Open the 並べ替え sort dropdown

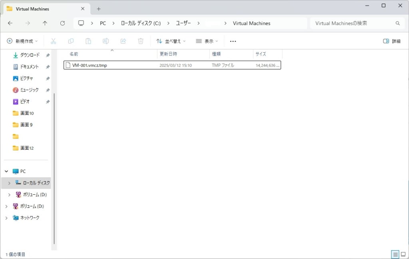tap(171, 41)
